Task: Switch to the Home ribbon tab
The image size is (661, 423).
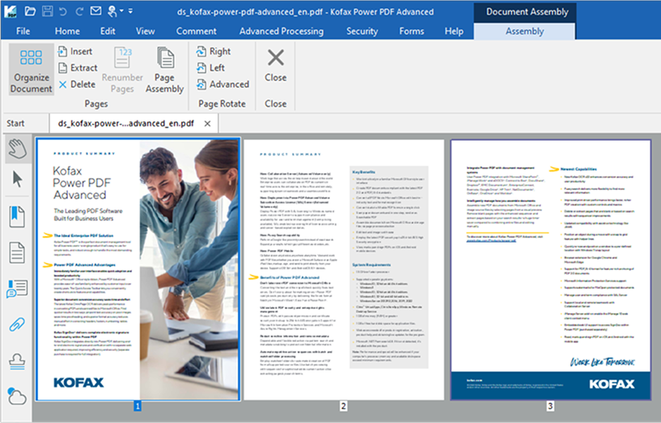Action: 67,32
